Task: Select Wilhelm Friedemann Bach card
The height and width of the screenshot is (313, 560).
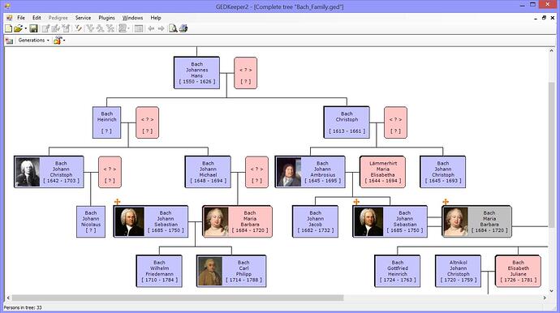Action: tap(159, 272)
